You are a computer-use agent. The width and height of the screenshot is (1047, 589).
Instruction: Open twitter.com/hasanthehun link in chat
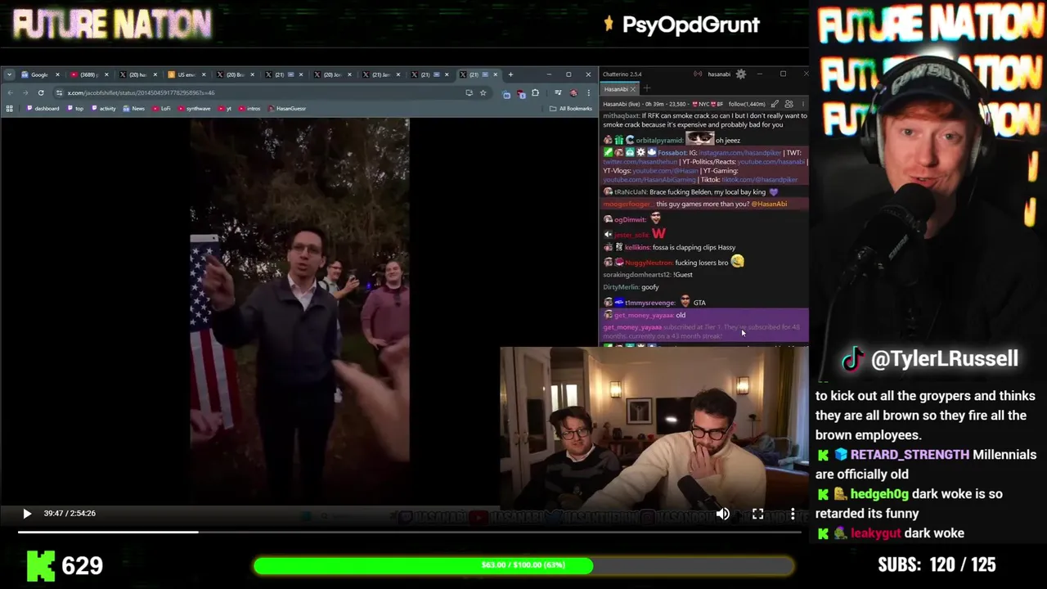[x=640, y=161]
